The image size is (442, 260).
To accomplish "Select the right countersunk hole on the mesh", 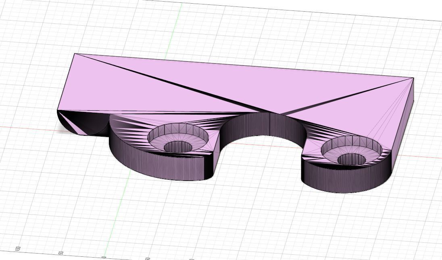I will pyautogui.click(x=352, y=151).
